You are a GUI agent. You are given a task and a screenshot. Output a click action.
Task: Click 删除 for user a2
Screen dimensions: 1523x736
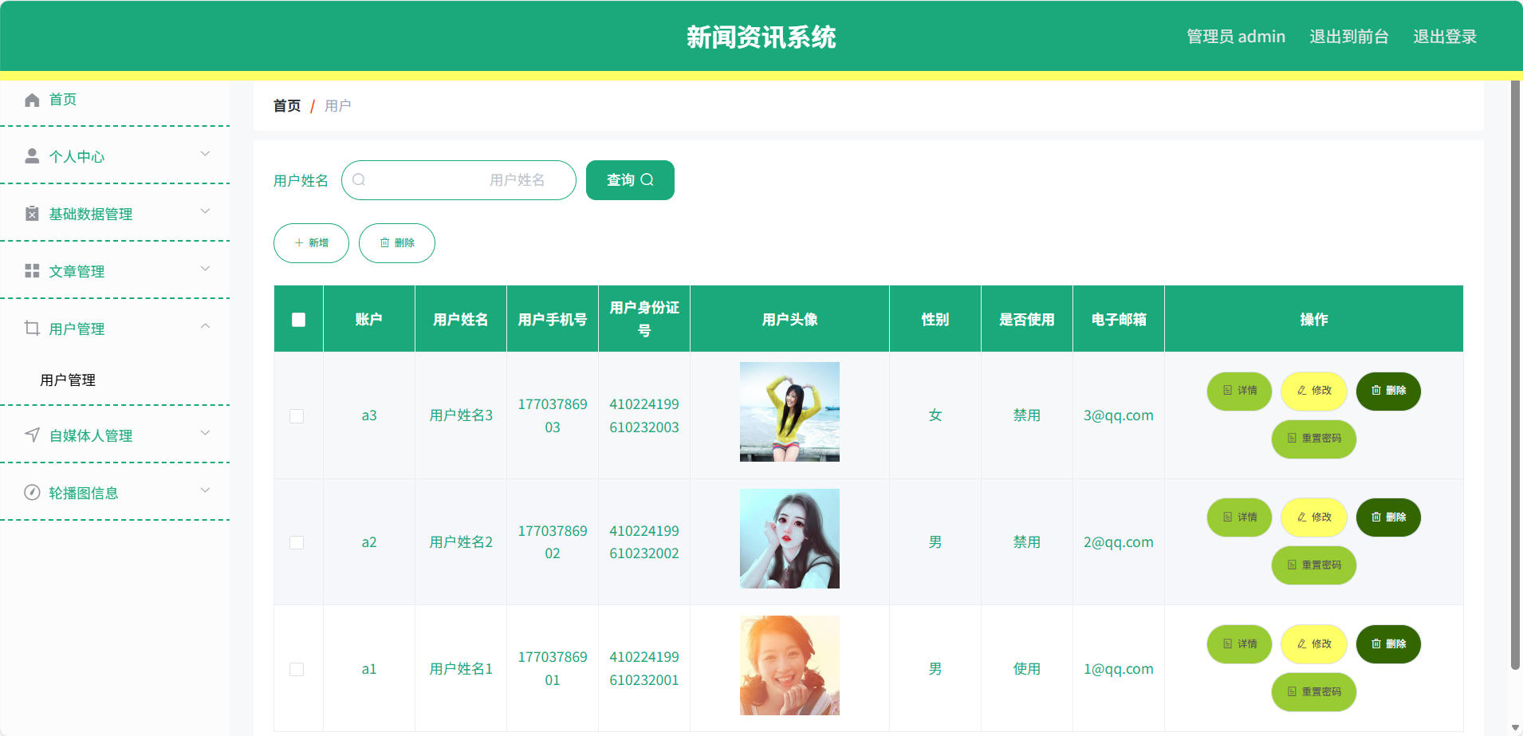pos(1388,518)
